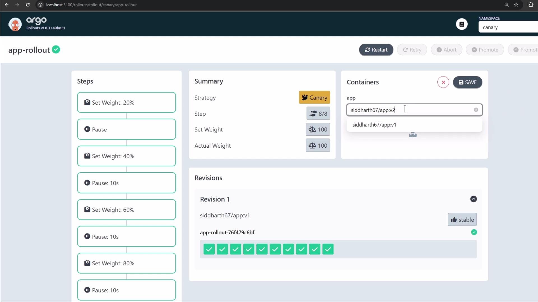
Task: Click the Canary strategy badge
Action: 314,97
